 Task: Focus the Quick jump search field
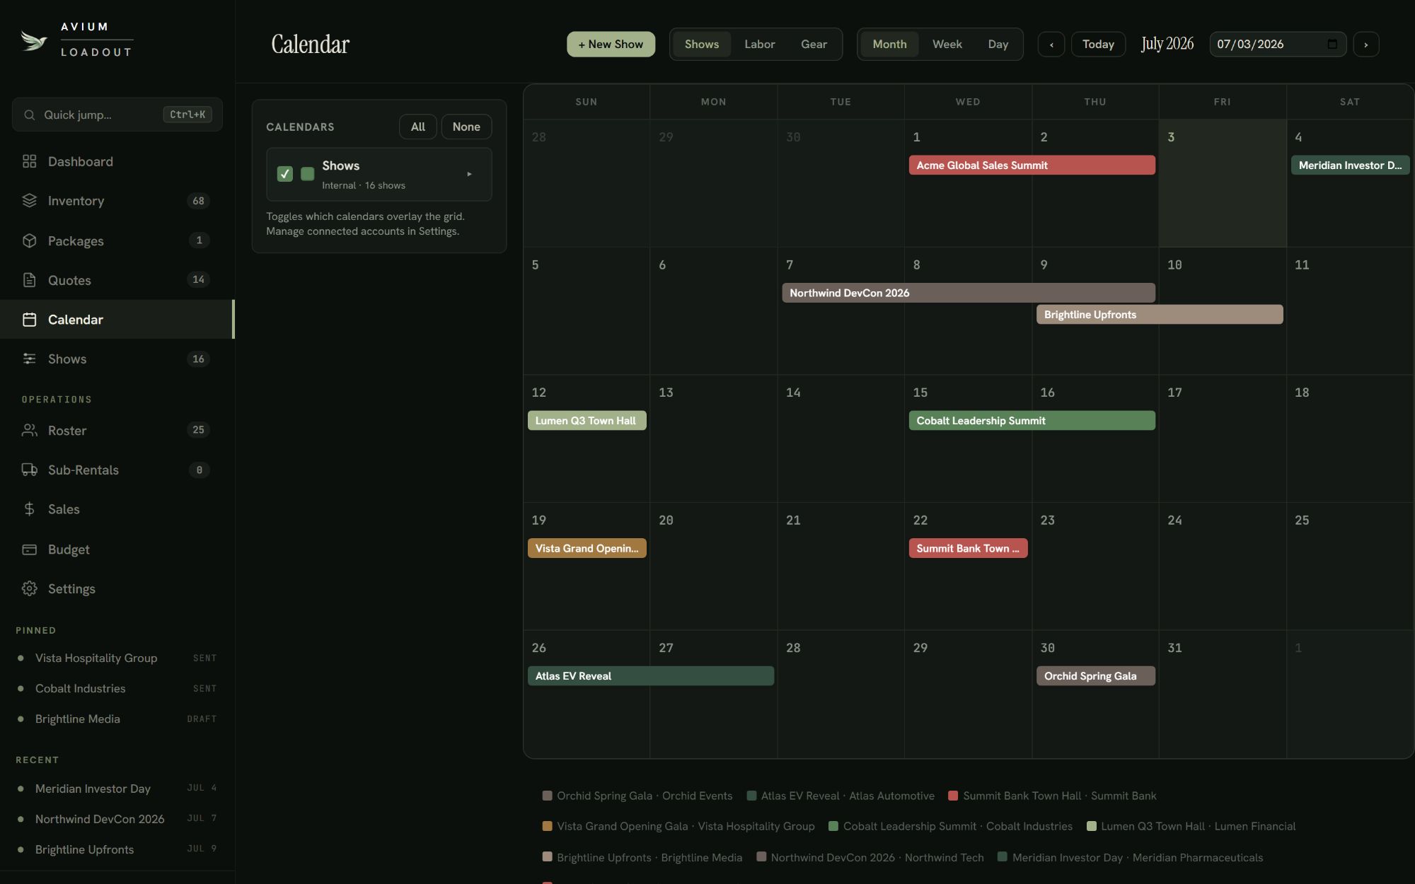pyautogui.click(x=117, y=115)
